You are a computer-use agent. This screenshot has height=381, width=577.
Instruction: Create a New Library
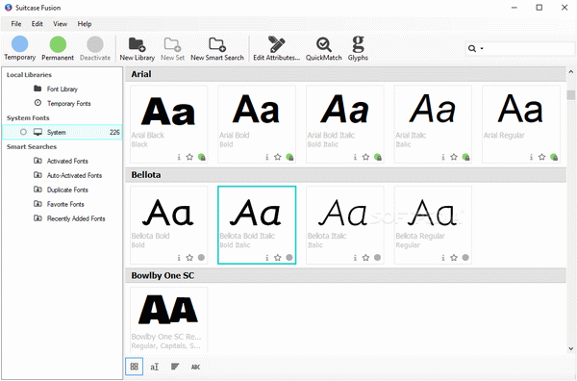pyautogui.click(x=137, y=49)
